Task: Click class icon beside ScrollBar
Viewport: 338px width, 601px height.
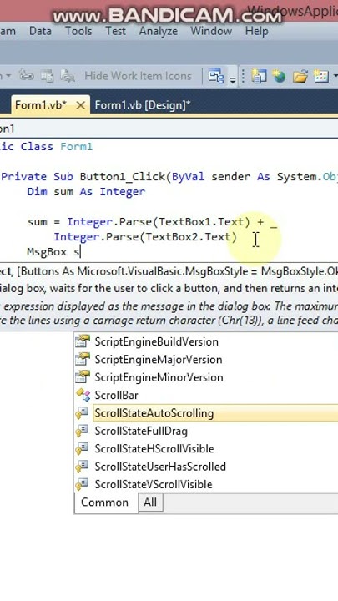Action: point(83,395)
